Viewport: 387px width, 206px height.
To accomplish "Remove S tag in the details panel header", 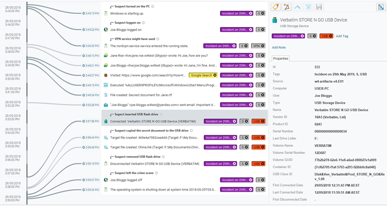I will pyautogui.click(x=315, y=36).
